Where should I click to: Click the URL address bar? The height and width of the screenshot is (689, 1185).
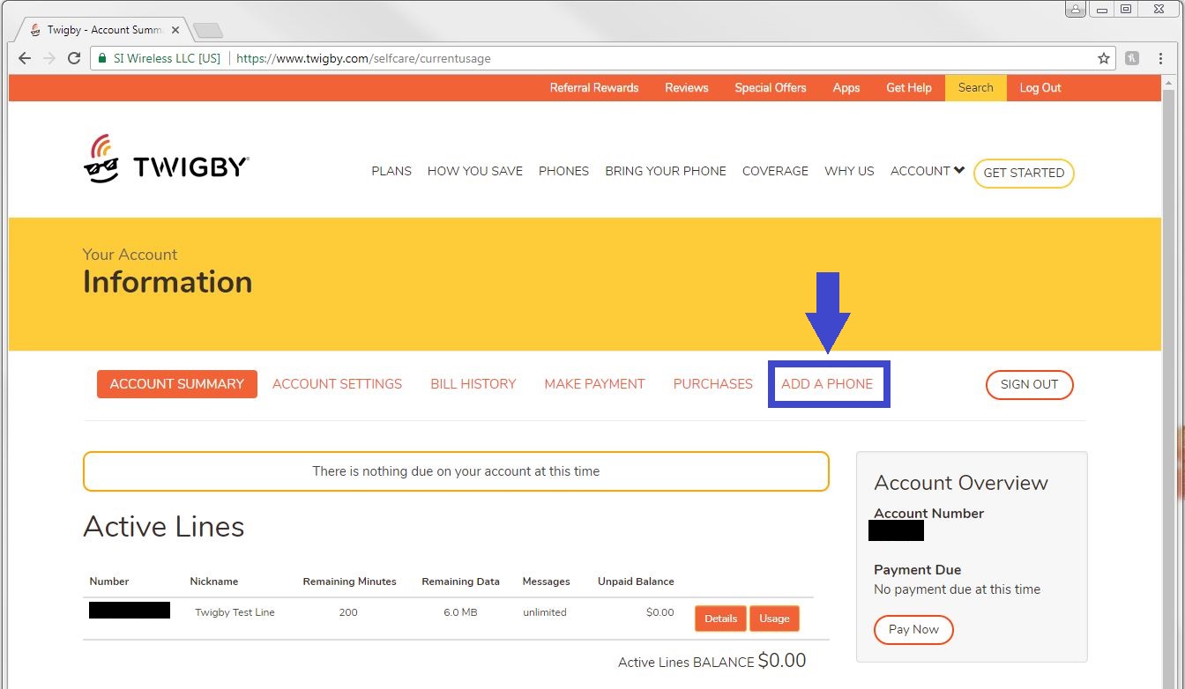[x=617, y=58]
